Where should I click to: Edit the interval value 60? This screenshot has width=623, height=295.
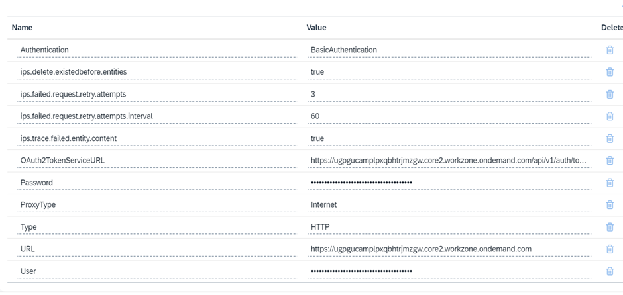pos(447,116)
